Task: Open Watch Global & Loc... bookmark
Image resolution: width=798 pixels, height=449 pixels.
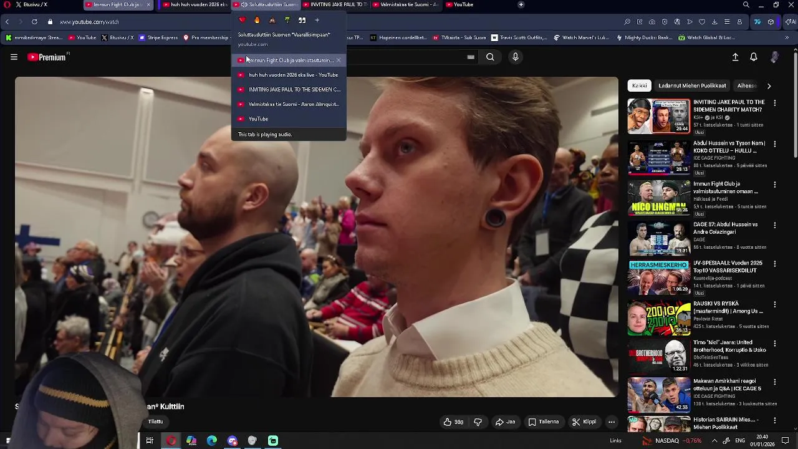Action: click(x=707, y=37)
